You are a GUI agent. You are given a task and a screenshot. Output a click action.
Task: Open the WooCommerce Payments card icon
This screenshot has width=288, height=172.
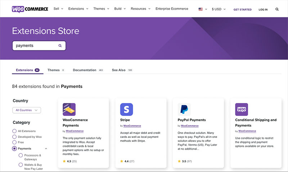[69, 110]
